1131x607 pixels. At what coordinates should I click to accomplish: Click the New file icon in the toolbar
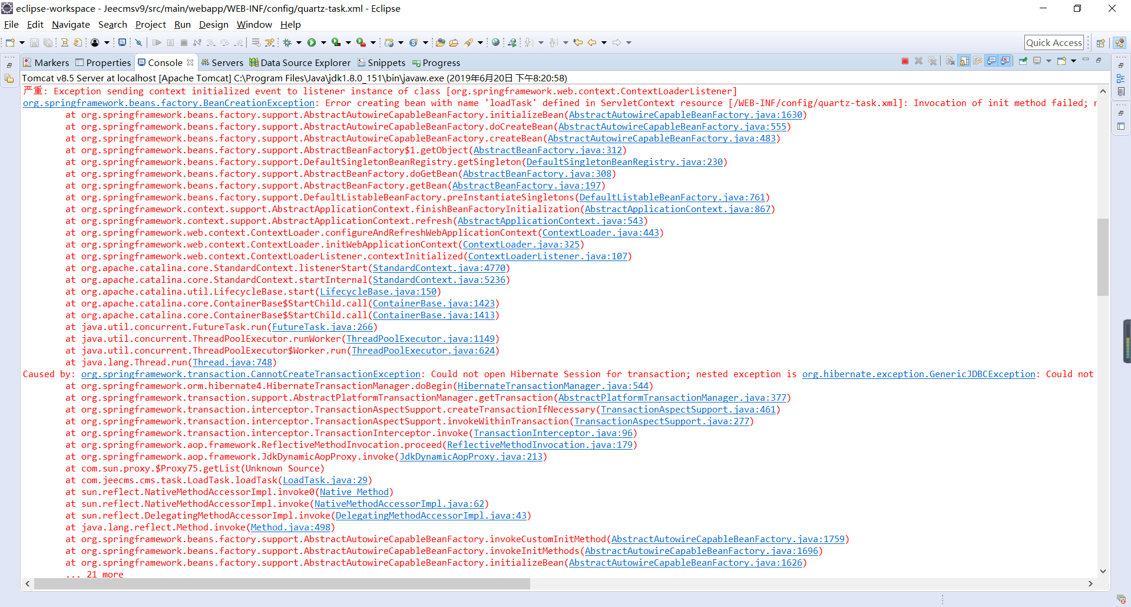(x=10, y=42)
